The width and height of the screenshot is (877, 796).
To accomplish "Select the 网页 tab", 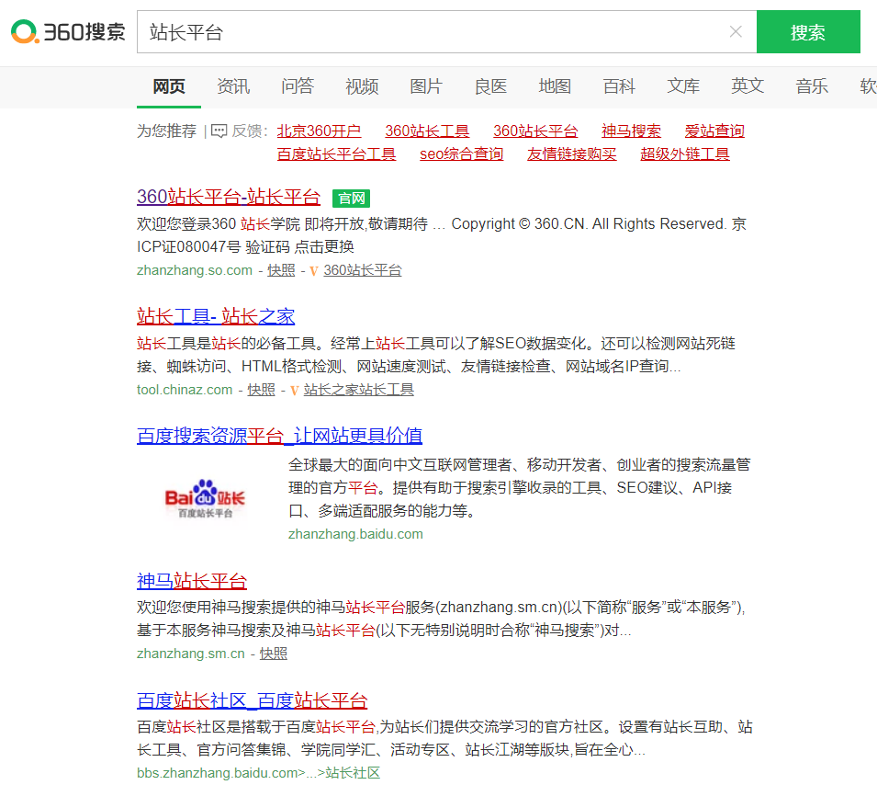I will pos(169,86).
